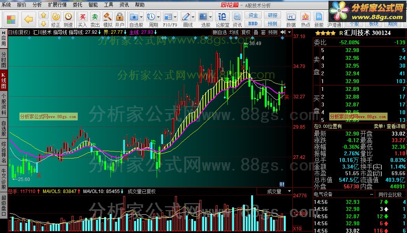Open the 扩展行情 menu
Screen dimensions: 407x233
[58, 5]
